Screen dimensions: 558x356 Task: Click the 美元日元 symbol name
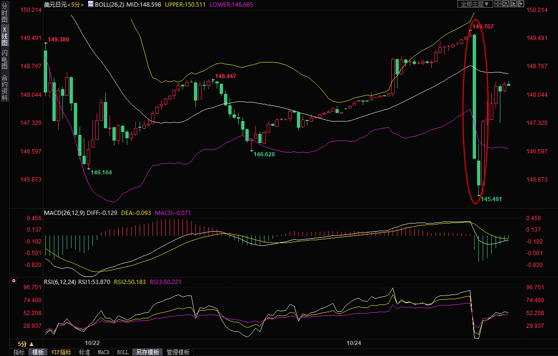(x=55, y=5)
